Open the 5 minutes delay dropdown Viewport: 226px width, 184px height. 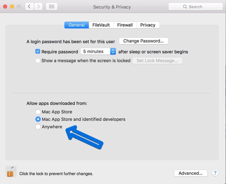(x=98, y=52)
